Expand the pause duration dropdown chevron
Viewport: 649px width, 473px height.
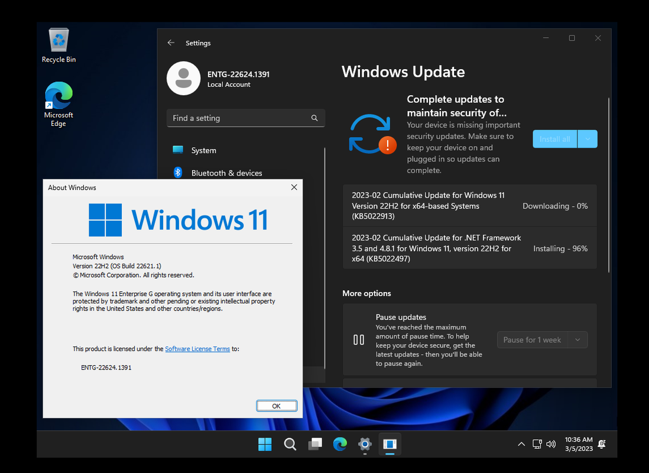coord(578,340)
